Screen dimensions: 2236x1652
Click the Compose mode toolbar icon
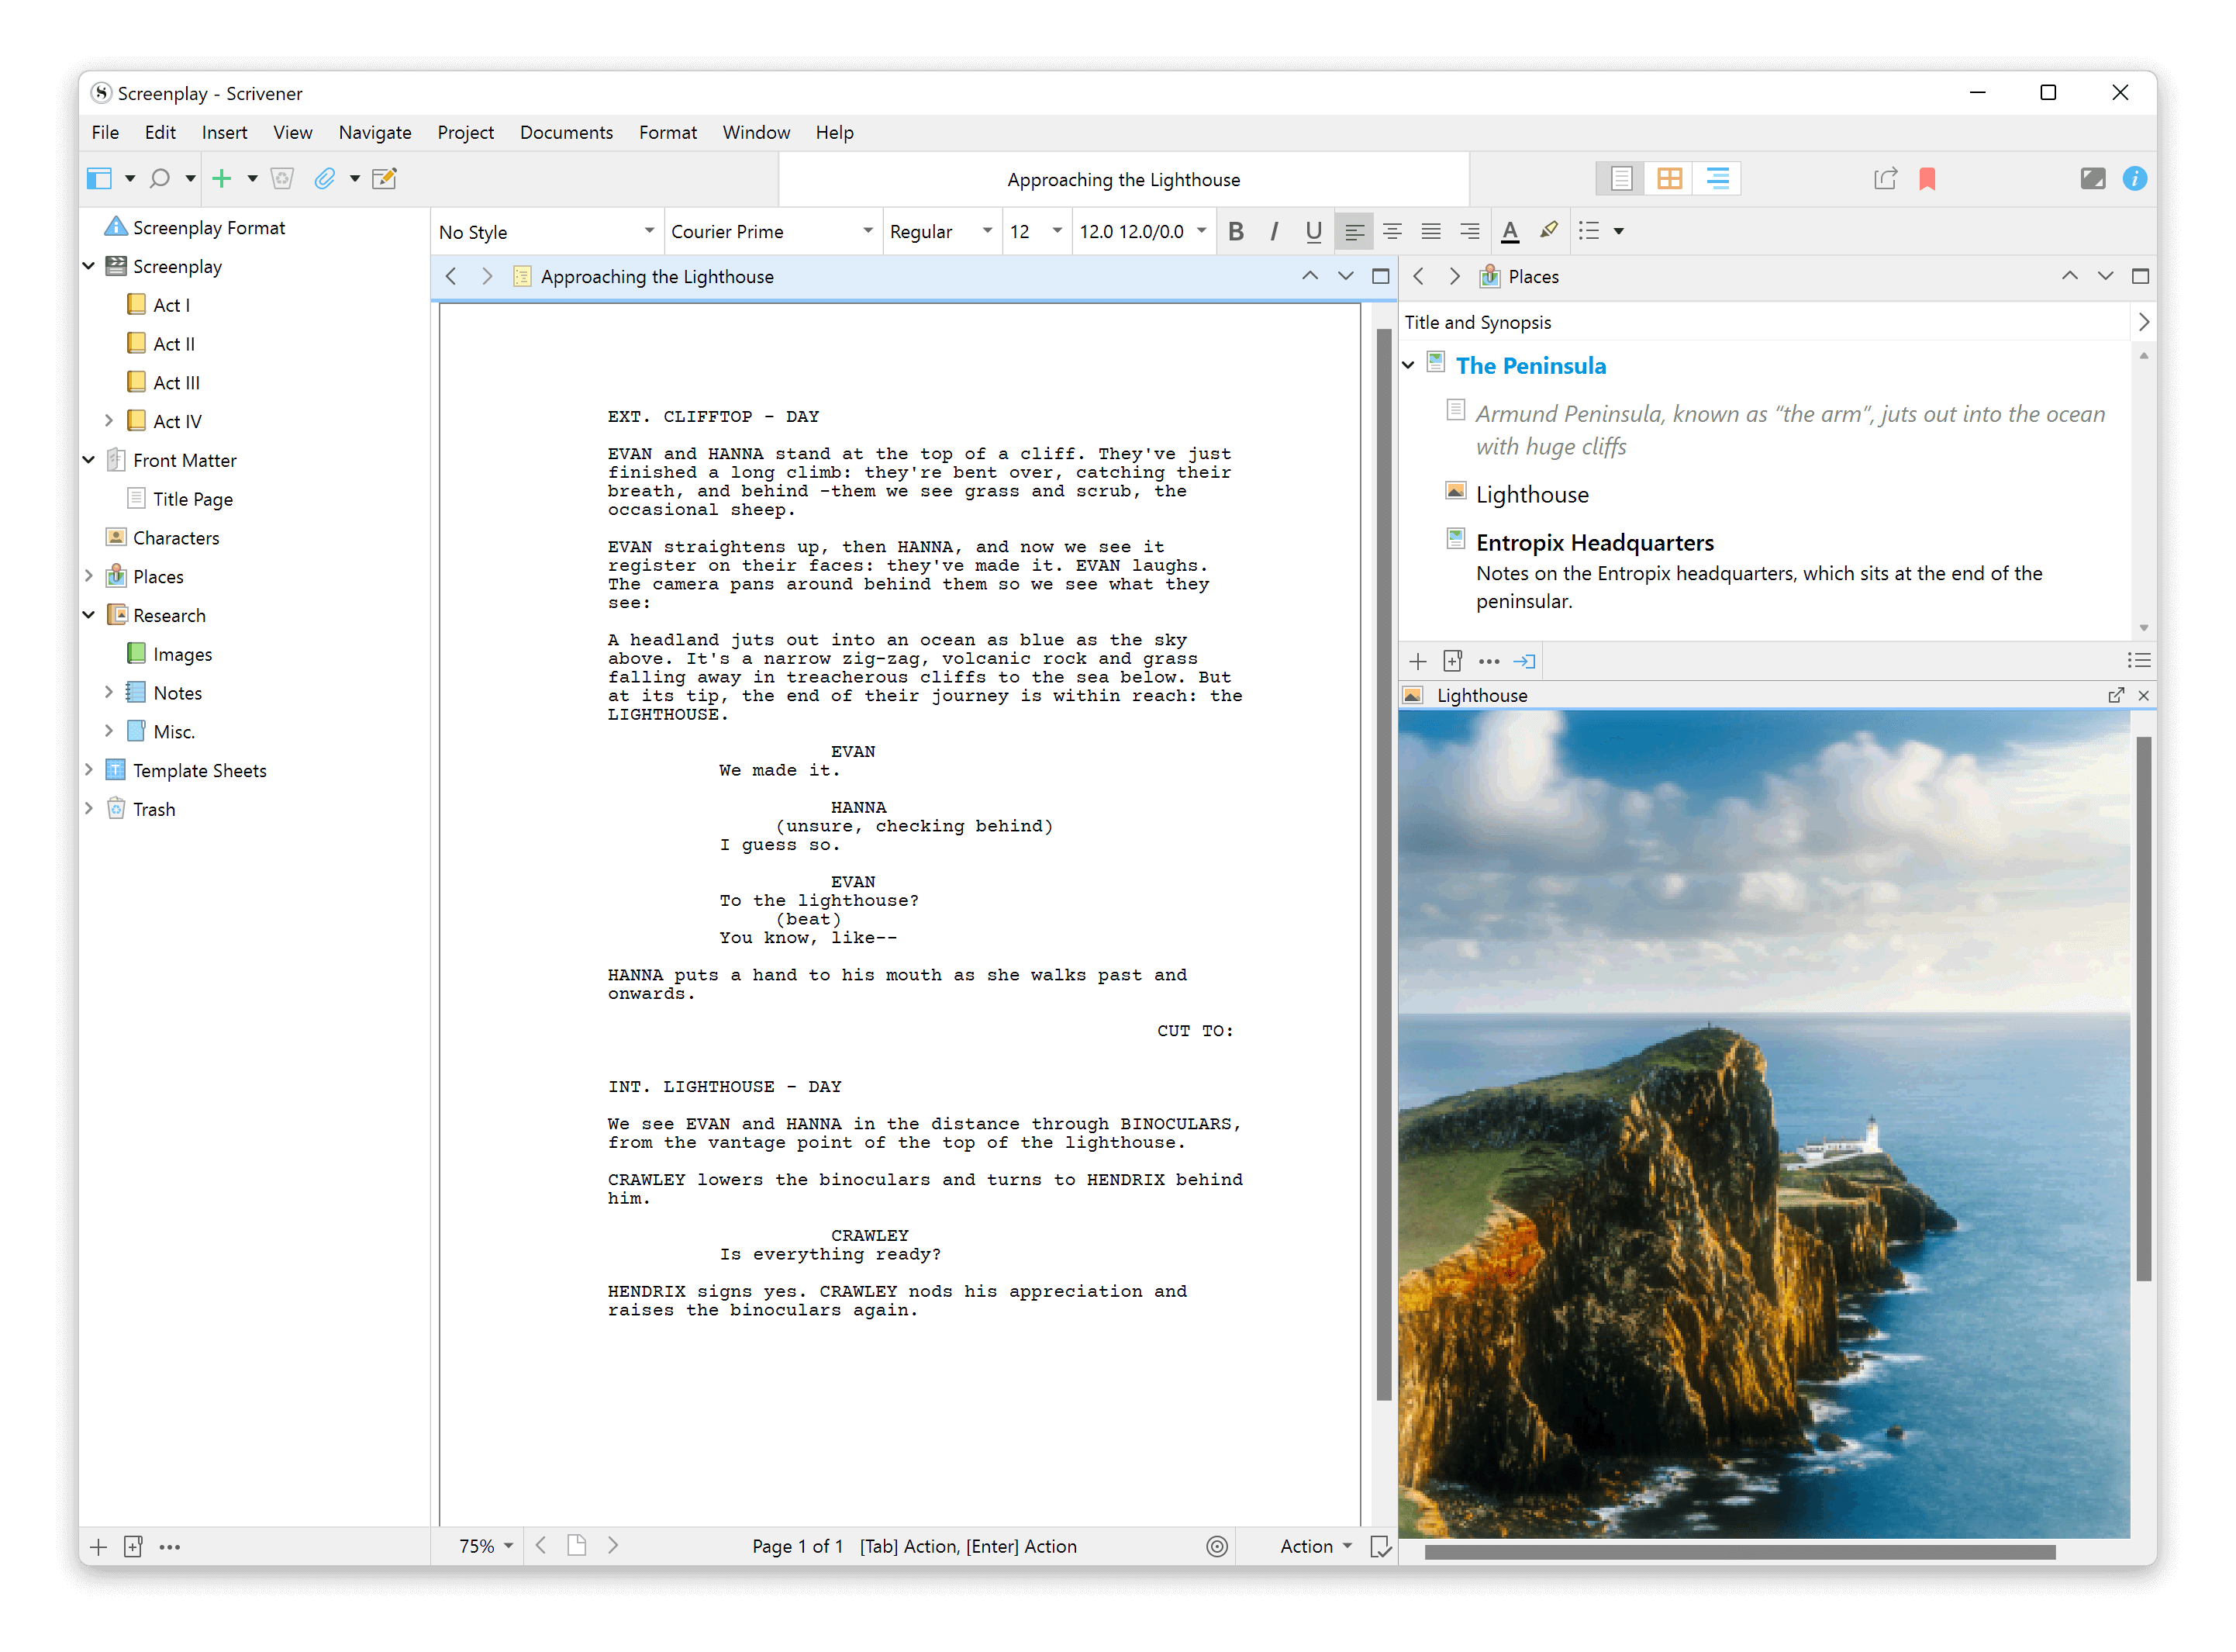tap(2092, 179)
